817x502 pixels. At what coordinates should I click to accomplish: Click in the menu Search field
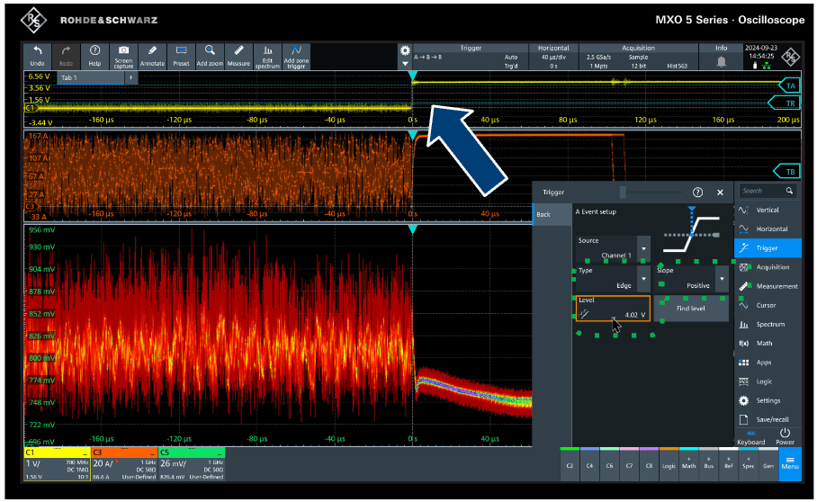767,191
